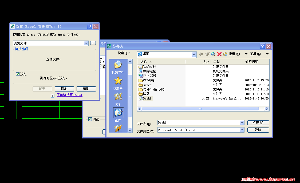Screen dimensions: 300x183
Task: Click the CAD训练 folder icon
Action: click(x=141, y=80)
